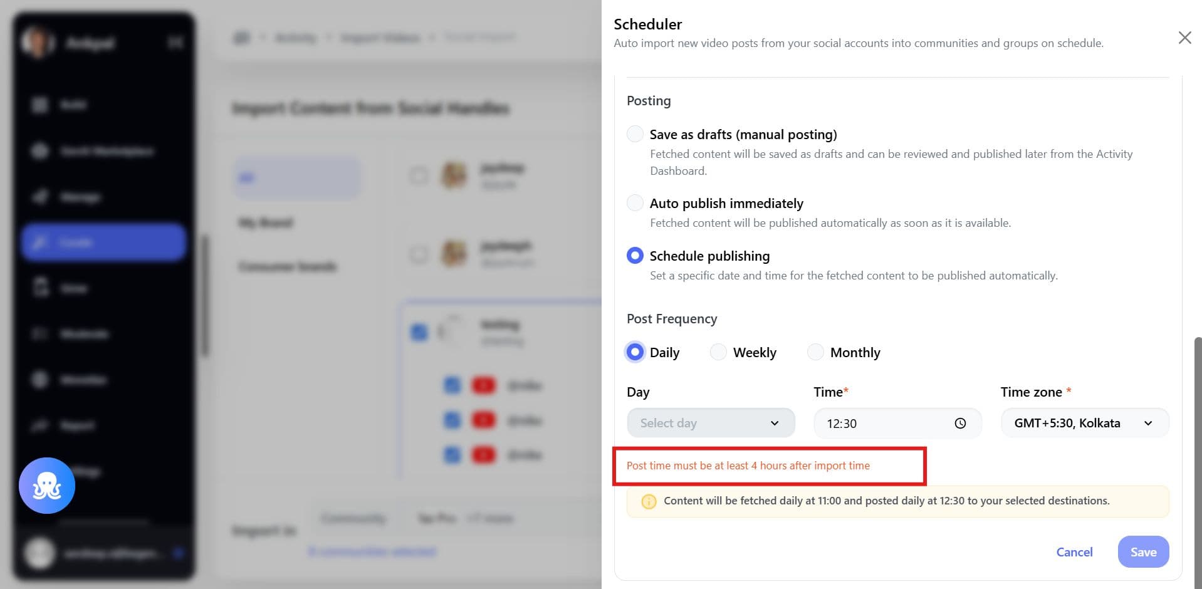Open the Select day dropdown

click(711, 423)
